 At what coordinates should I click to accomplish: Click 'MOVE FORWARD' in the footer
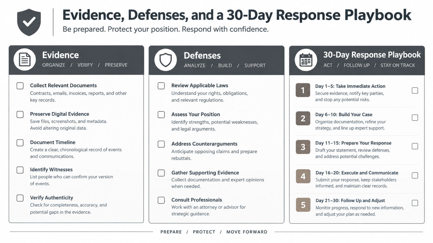247,232
